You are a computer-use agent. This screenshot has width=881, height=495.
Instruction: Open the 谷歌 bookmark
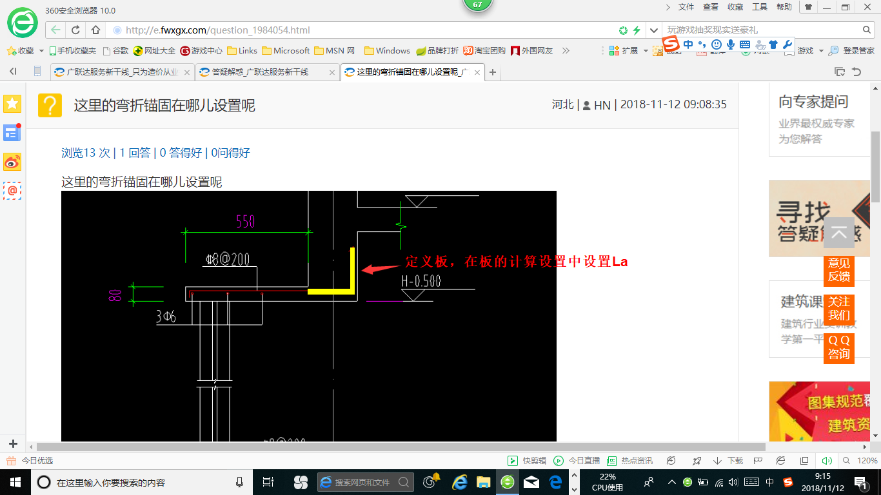(115, 50)
